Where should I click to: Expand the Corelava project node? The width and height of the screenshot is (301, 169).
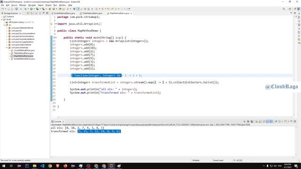point(2,17)
